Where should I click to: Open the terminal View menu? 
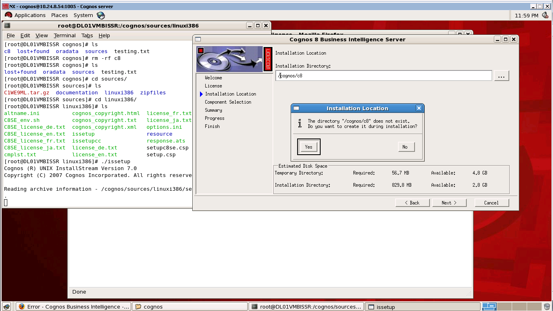coord(42,36)
